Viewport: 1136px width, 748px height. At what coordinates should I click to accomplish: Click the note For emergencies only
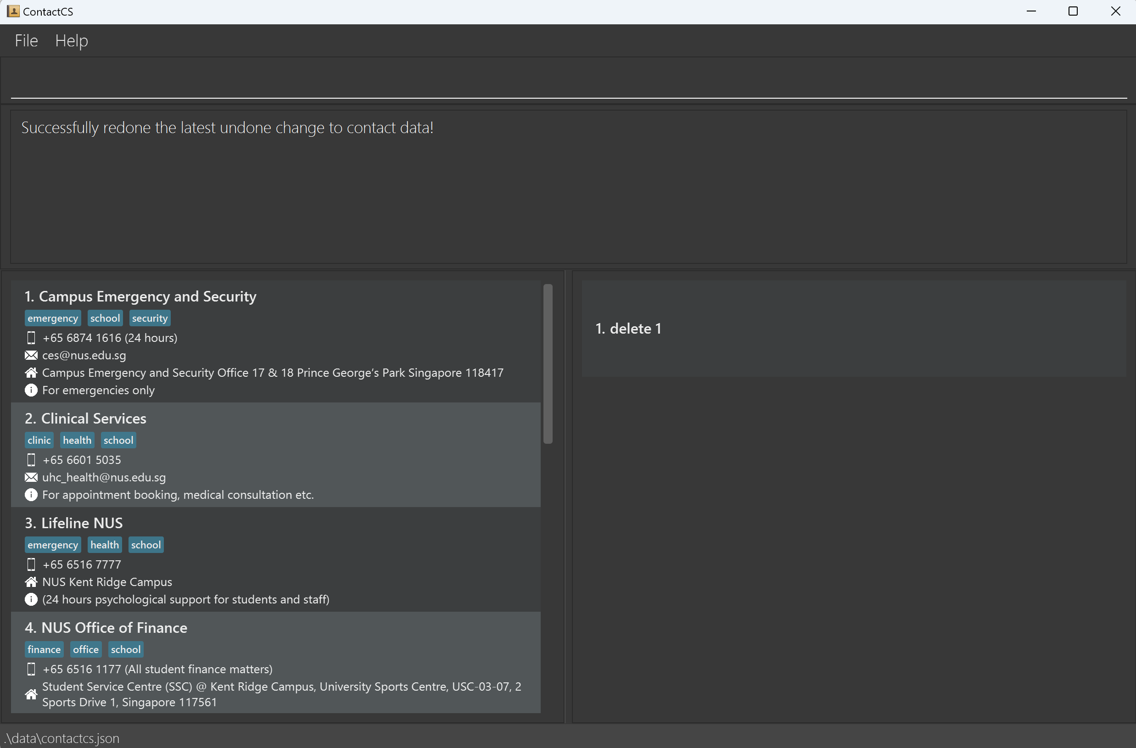pyautogui.click(x=98, y=390)
